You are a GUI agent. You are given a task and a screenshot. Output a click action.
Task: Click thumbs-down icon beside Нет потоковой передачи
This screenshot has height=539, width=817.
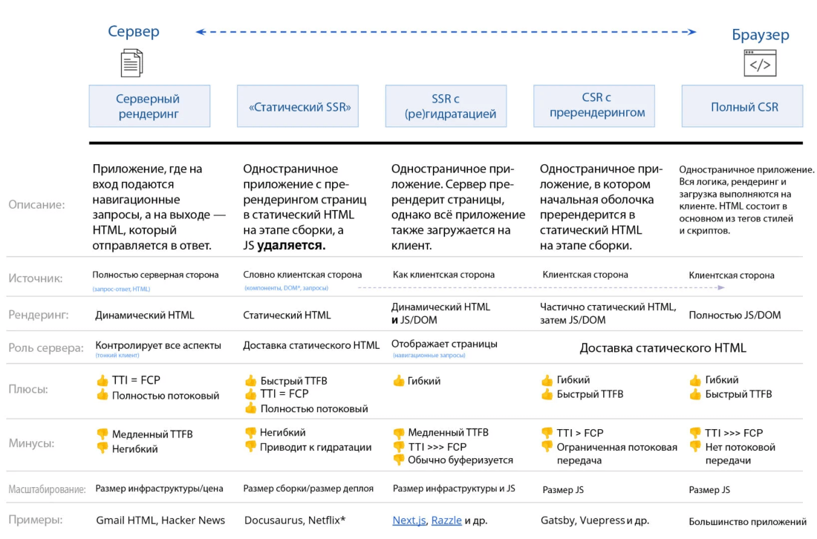point(695,447)
